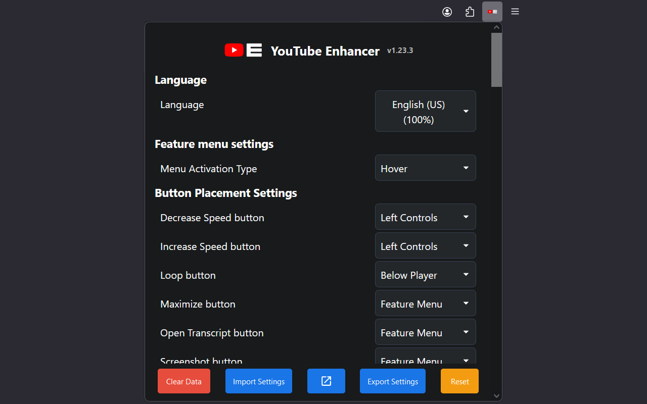Open the Open Transcript button placement dropdown
The height and width of the screenshot is (404, 647).
425,332
